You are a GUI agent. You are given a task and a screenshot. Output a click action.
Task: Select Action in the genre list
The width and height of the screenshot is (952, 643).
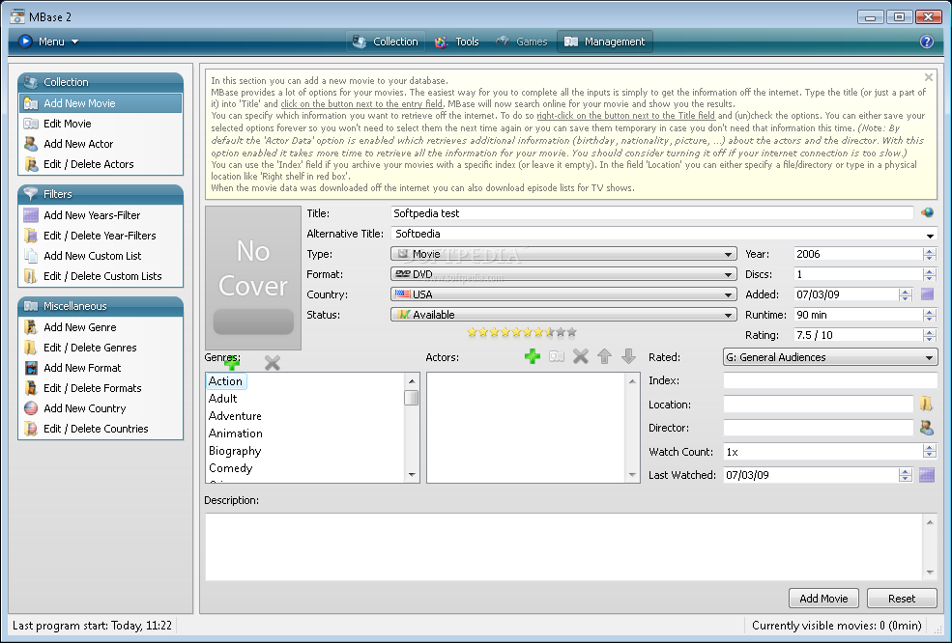click(225, 381)
